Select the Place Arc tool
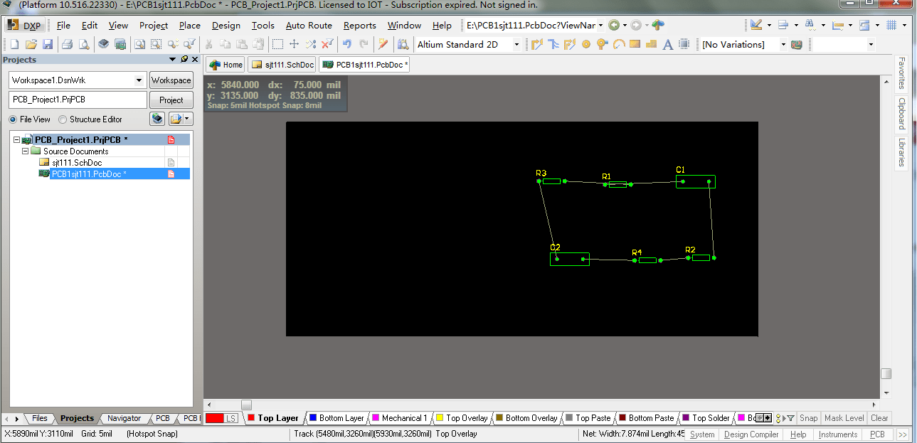 point(619,44)
